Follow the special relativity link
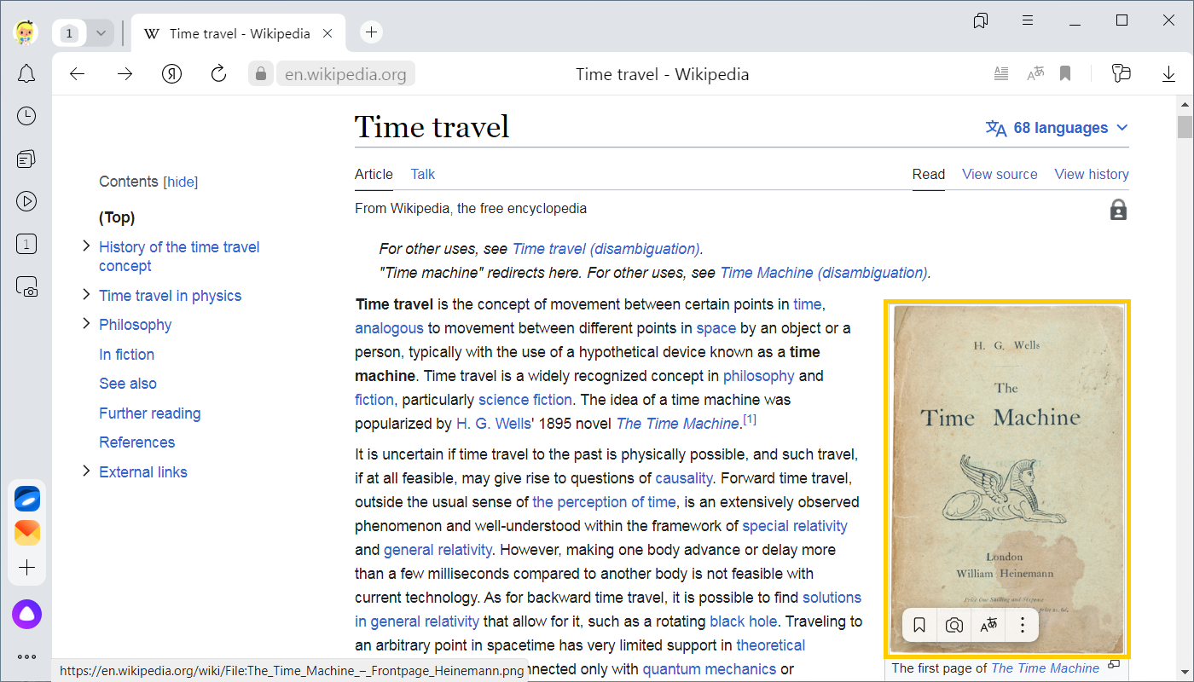This screenshot has height=682, width=1194. [795, 526]
